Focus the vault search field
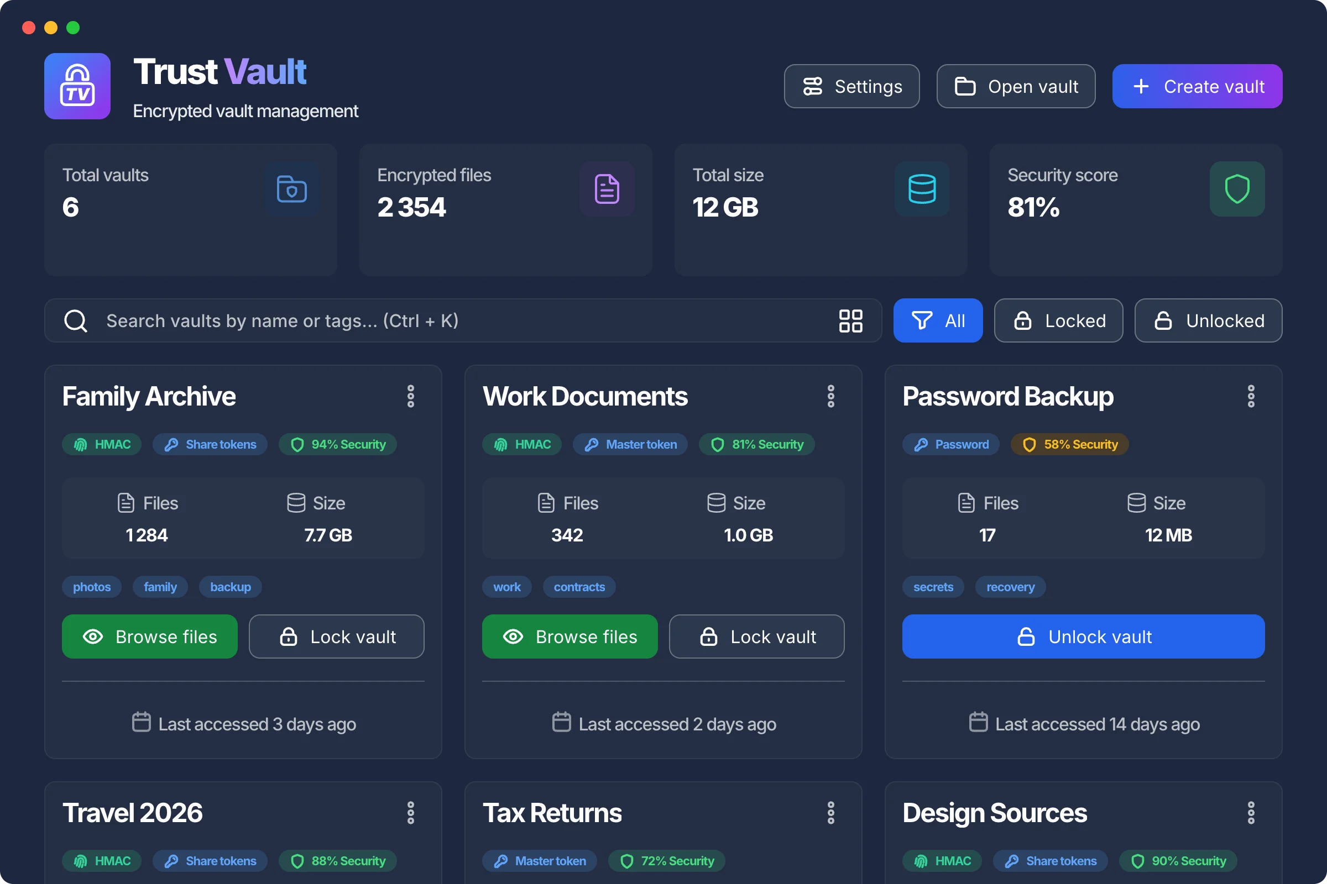Screen dimensions: 1327x884 tap(463, 321)
